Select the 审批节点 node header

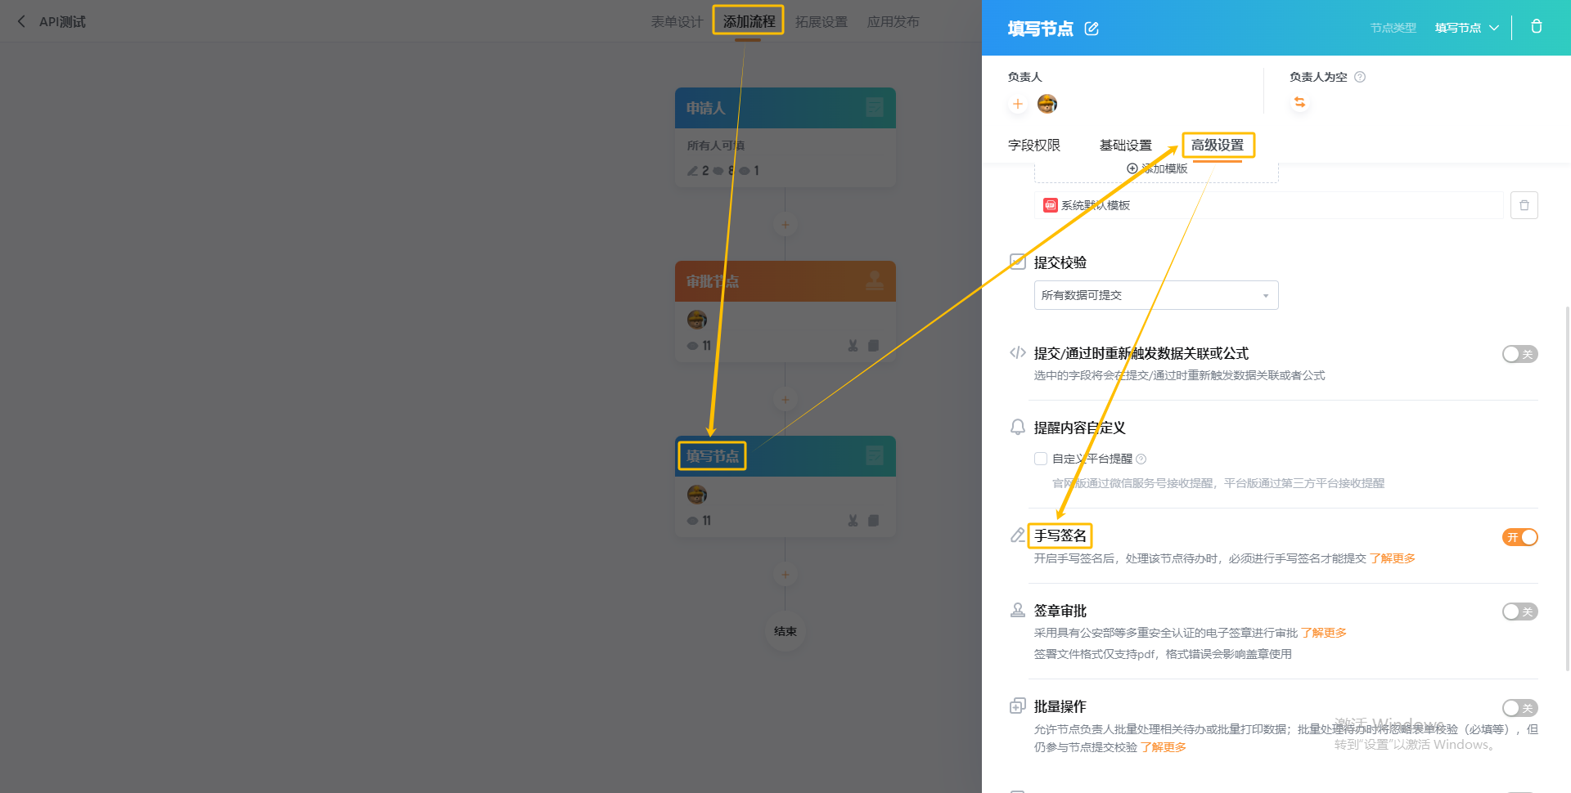(x=785, y=281)
